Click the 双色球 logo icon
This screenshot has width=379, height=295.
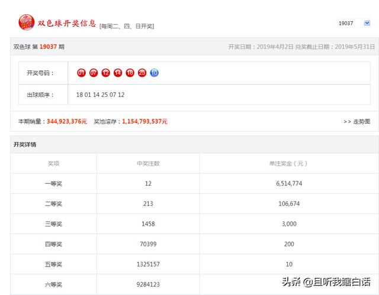[27, 22]
